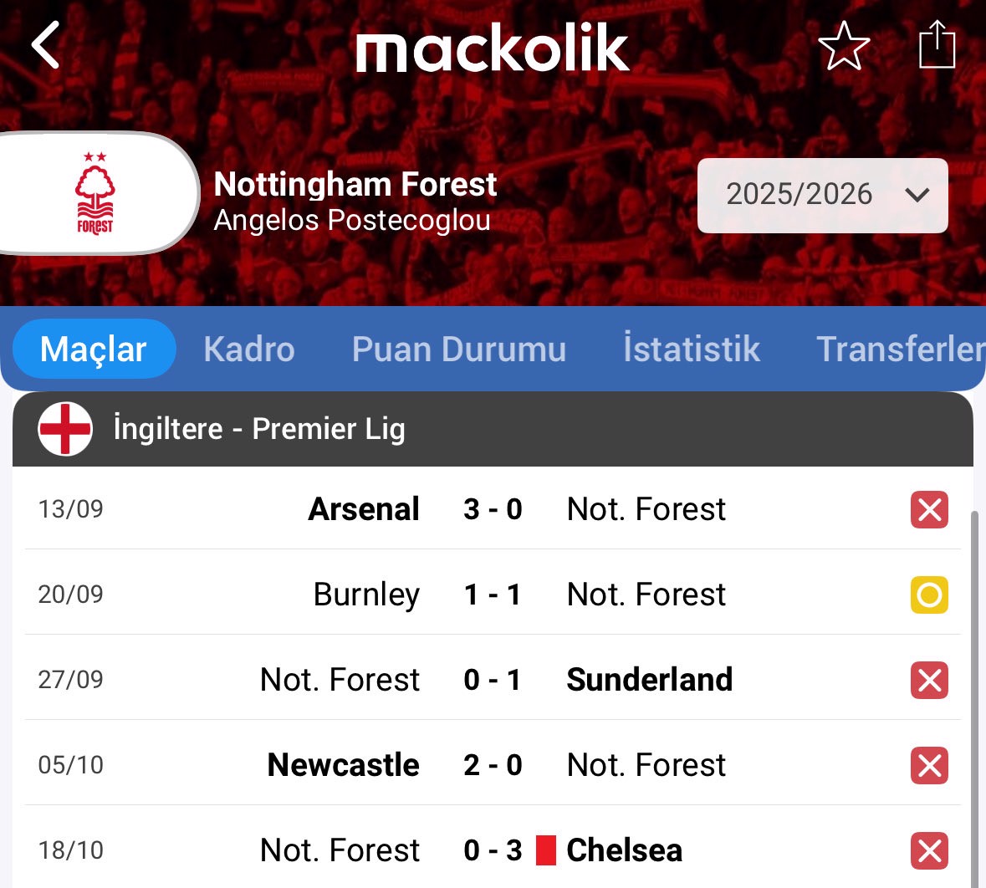The width and height of the screenshot is (986, 888).
Task: Tap the back arrow icon
Action: 46,45
